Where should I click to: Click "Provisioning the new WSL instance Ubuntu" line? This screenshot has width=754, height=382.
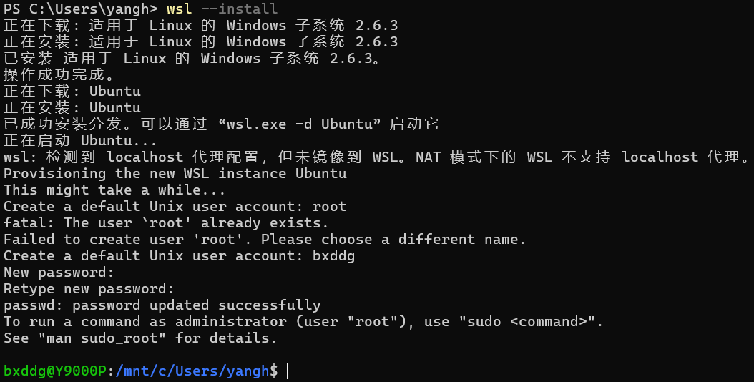175,173
